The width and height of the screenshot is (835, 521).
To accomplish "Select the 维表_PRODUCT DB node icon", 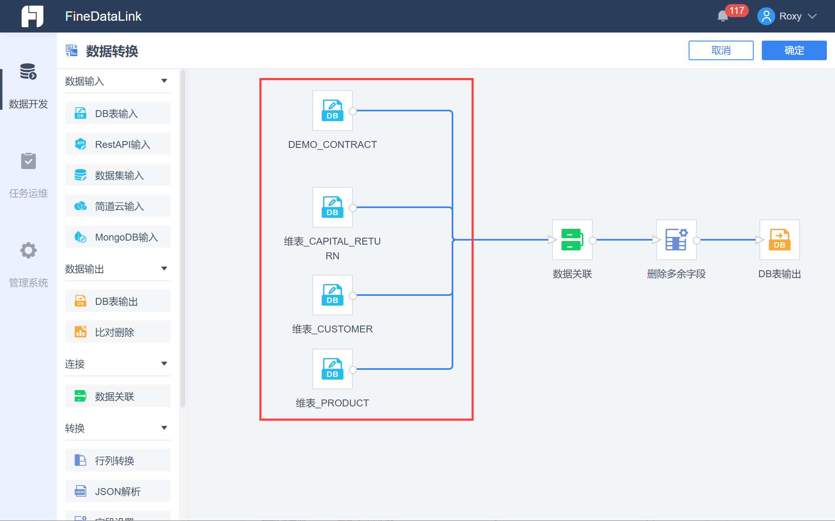I will (332, 369).
